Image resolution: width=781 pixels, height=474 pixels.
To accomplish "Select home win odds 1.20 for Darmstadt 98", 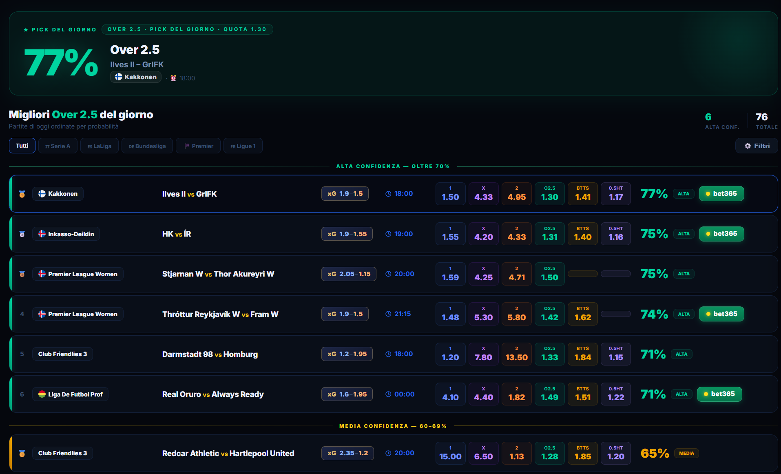I will click(x=450, y=354).
